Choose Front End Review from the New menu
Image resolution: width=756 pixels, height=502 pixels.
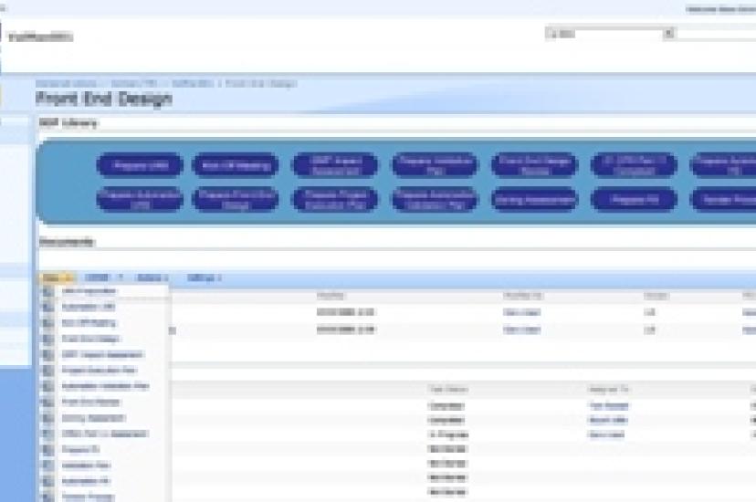tap(90, 402)
